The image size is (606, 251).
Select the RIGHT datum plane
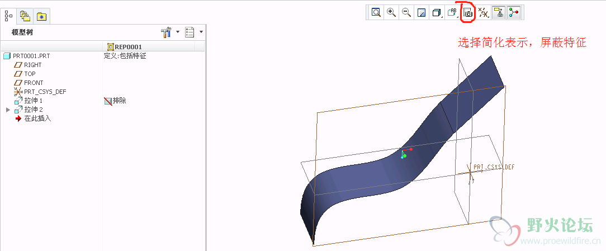click(x=33, y=65)
